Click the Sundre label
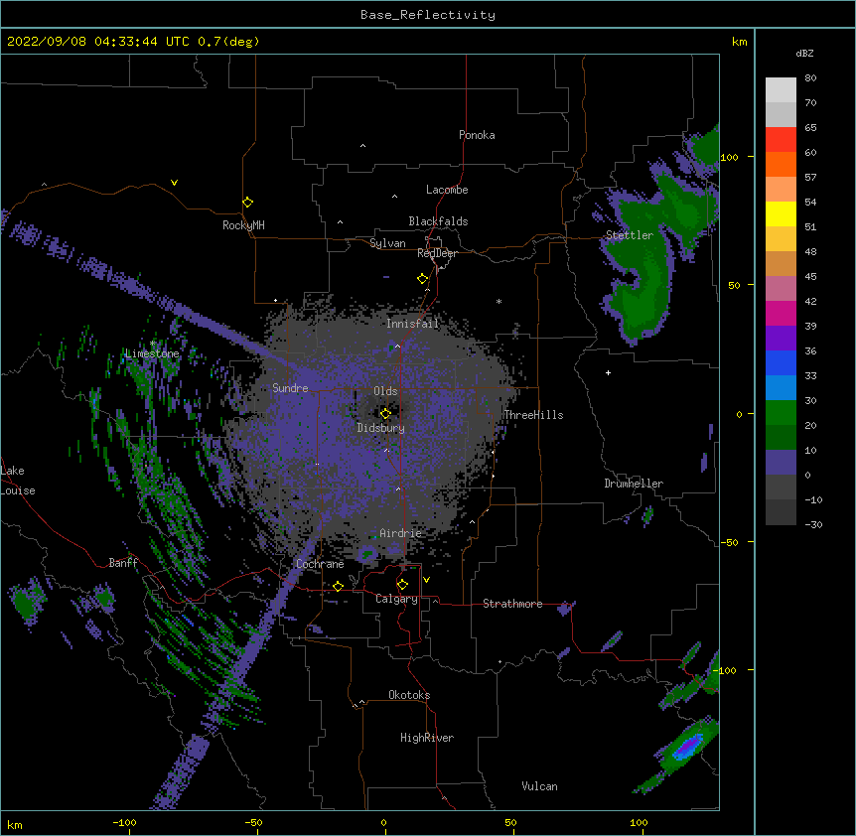Screen dimensions: 856x836 click(x=290, y=388)
